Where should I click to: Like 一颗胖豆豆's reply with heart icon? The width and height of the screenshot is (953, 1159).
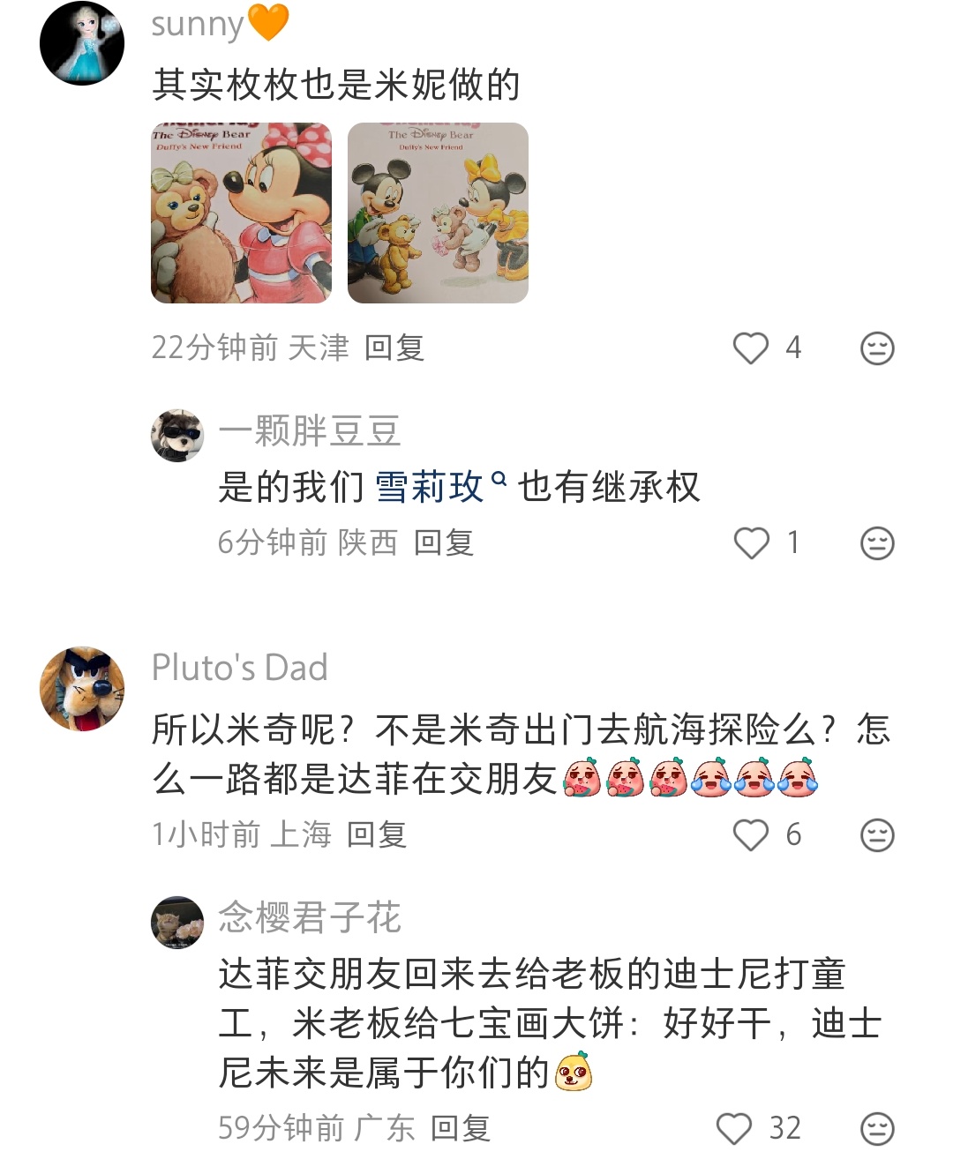click(x=752, y=543)
